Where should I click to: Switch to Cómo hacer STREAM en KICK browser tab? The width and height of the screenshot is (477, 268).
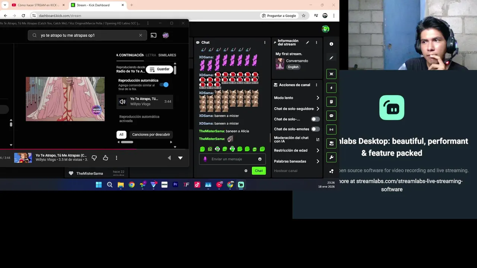(x=38, y=5)
